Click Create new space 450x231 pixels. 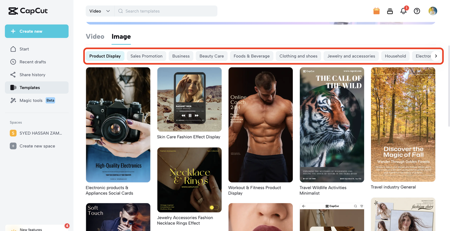(x=37, y=146)
